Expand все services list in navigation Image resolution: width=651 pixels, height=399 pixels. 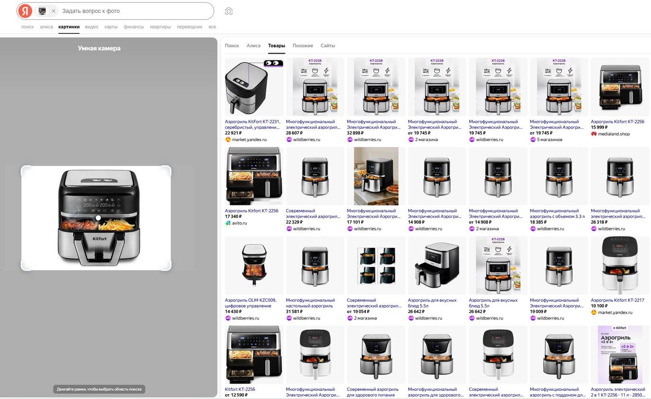[212, 27]
